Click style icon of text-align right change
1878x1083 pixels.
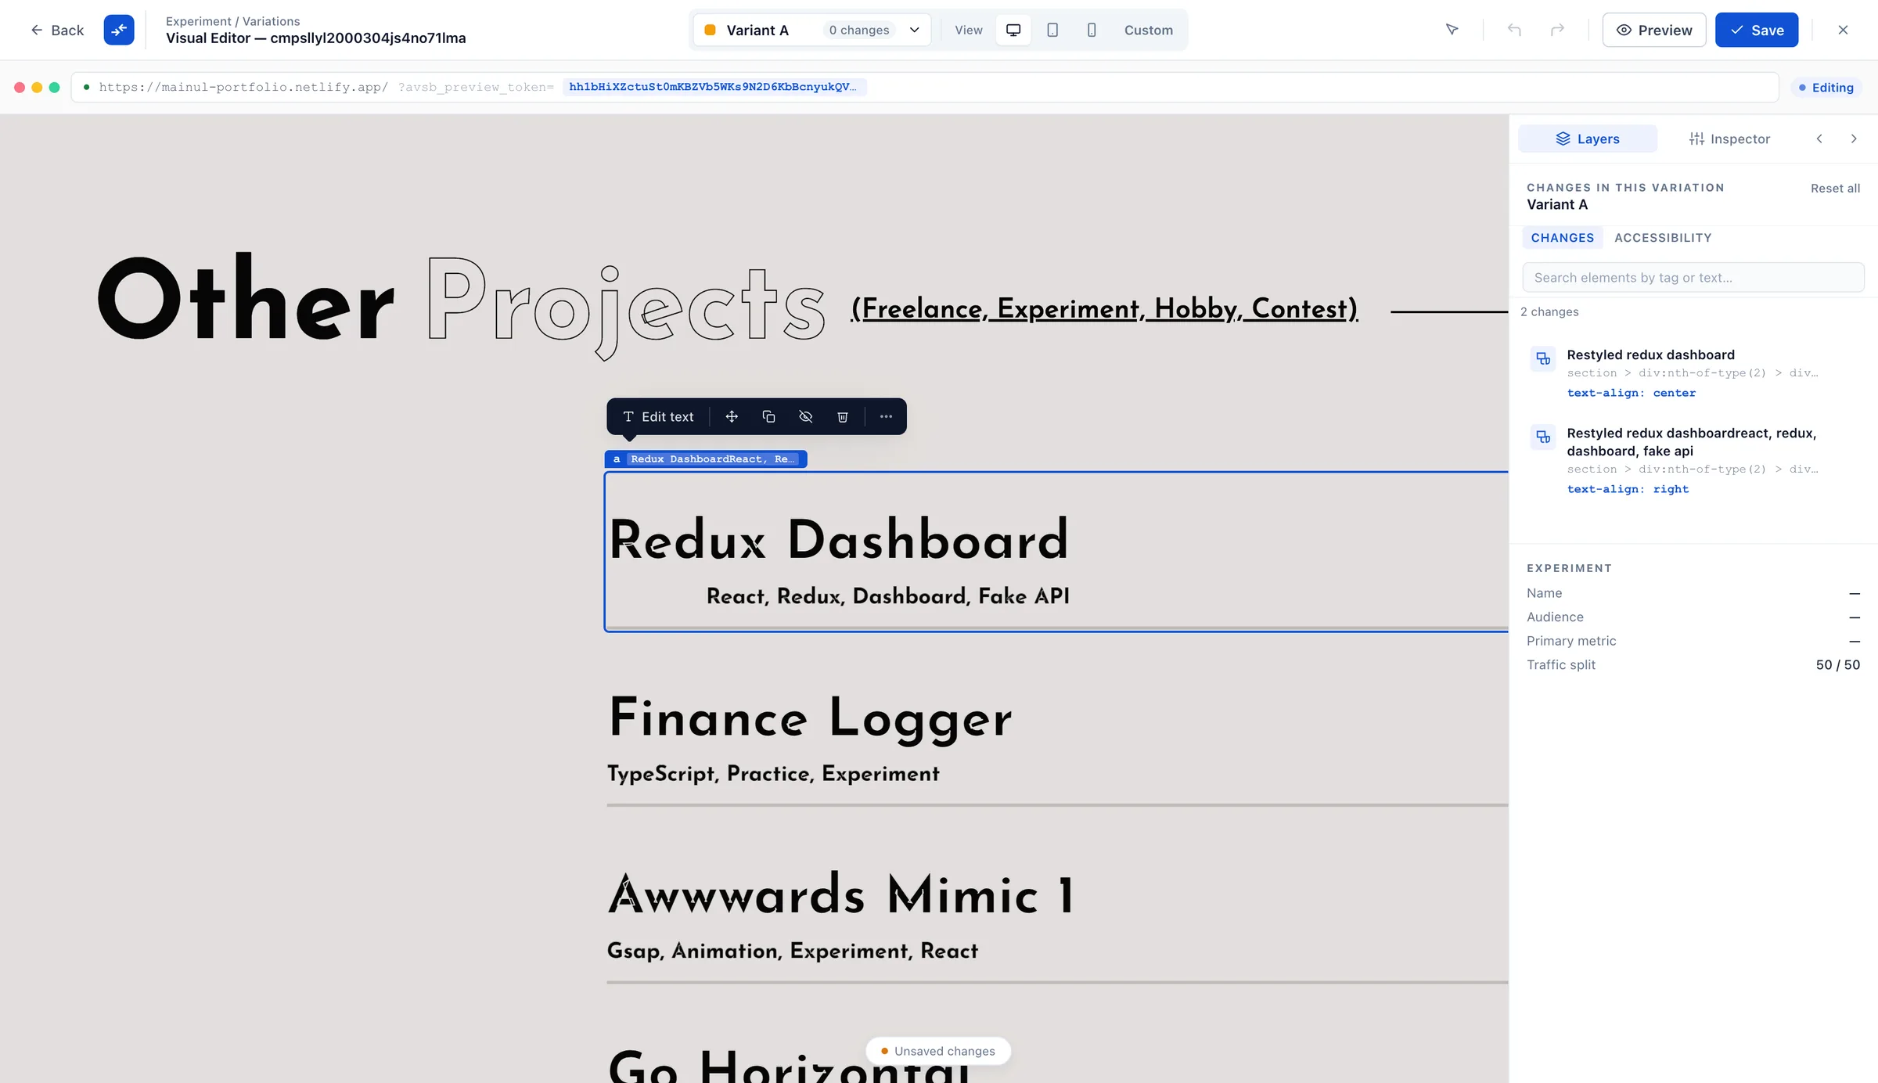(x=1543, y=437)
